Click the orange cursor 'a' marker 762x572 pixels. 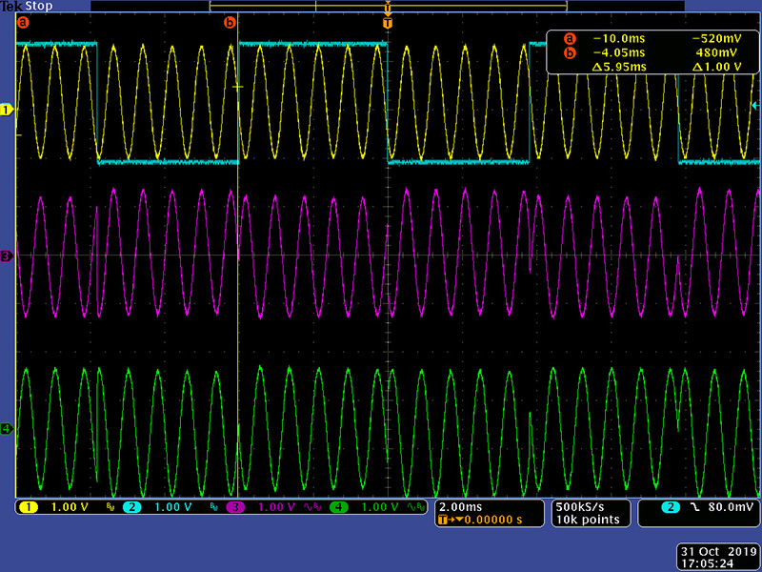click(23, 21)
